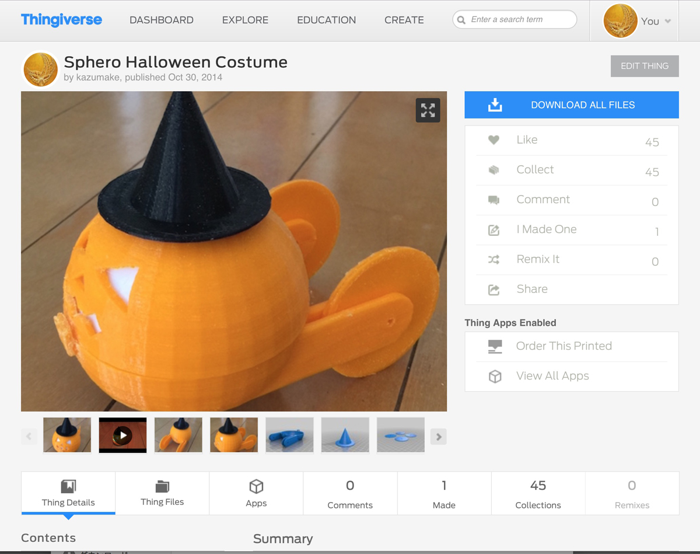Click the Comment speech bubble icon
The image size is (700, 554).
point(494,200)
